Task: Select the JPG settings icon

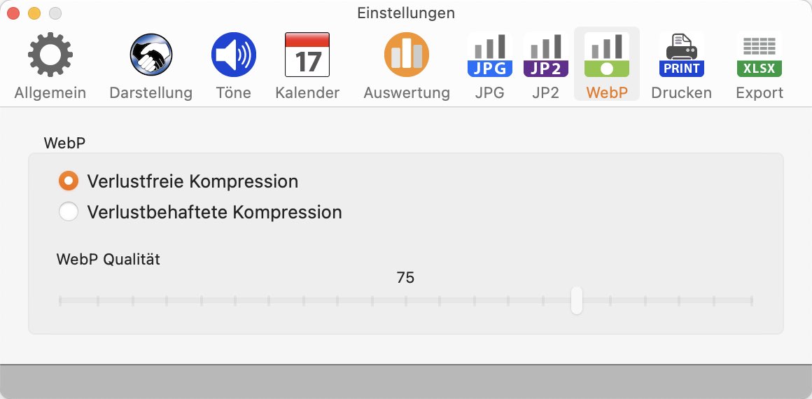Action: tap(490, 55)
